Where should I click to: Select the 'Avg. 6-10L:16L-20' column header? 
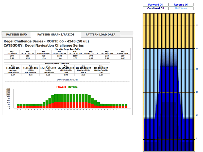tap(28, 52)
